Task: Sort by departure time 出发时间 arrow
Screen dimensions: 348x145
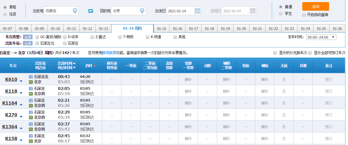Action: (74, 63)
